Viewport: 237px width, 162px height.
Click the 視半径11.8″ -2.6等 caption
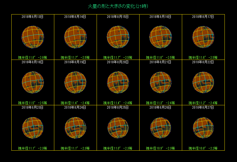33,57
